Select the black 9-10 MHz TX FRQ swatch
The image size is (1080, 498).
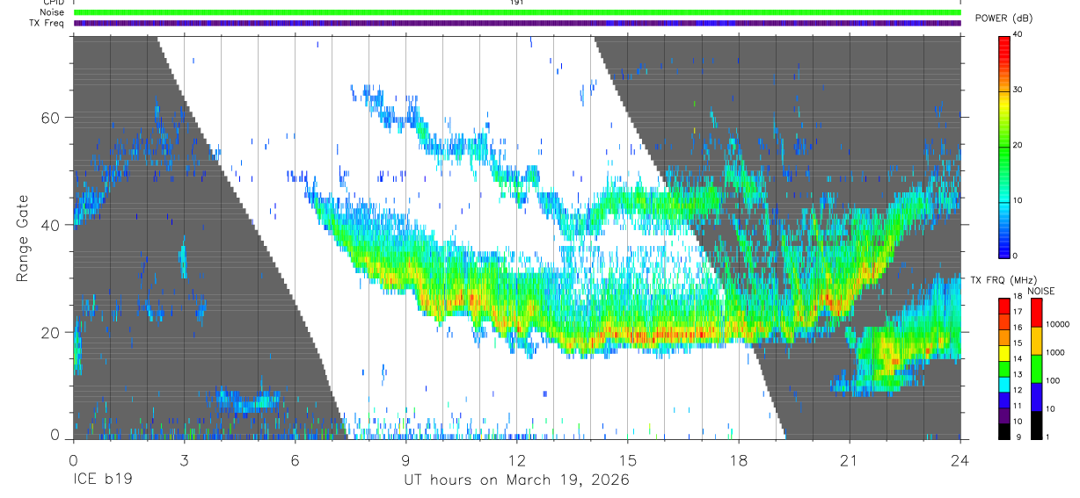[1004, 430]
